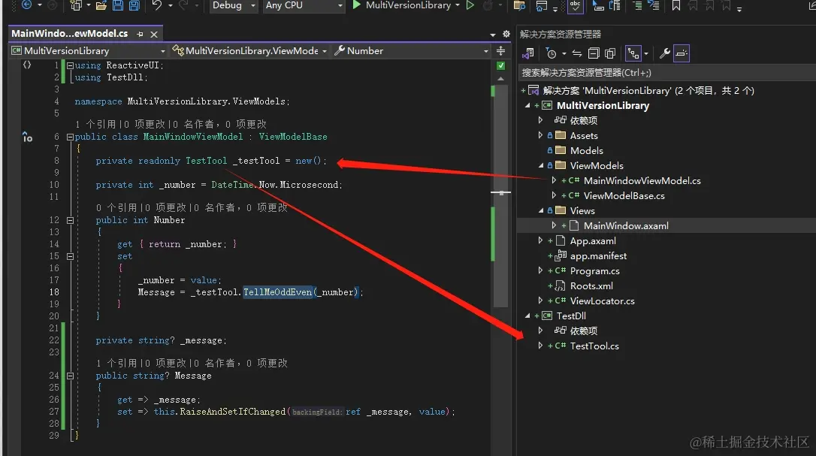Open the Undo history dropdown arrow
The height and width of the screenshot is (456, 816).
tap(170, 5)
